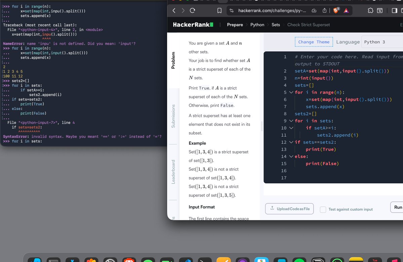403x262 pixels.
Task: Click terminal input line 1 2 3 4 5
Action: pyautogui.click(x=13, y=72)
